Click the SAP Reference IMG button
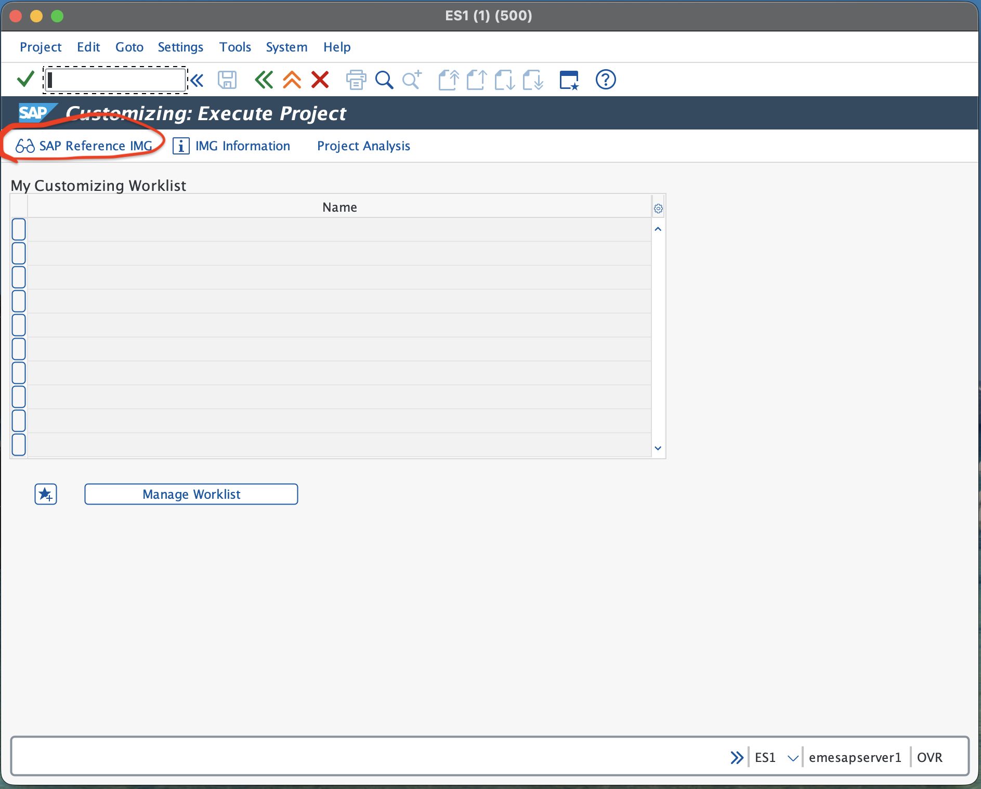Image resolution: width=981 pixels, height=789 pixels. click(x=84, y=146)
